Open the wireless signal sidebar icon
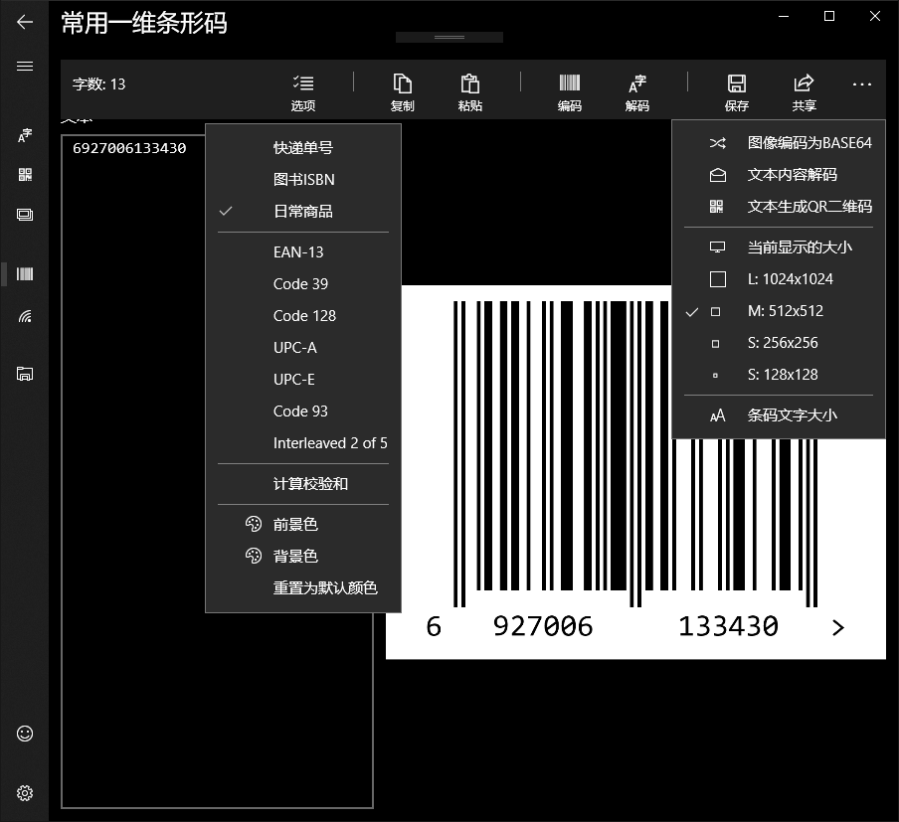 point(25,316)
